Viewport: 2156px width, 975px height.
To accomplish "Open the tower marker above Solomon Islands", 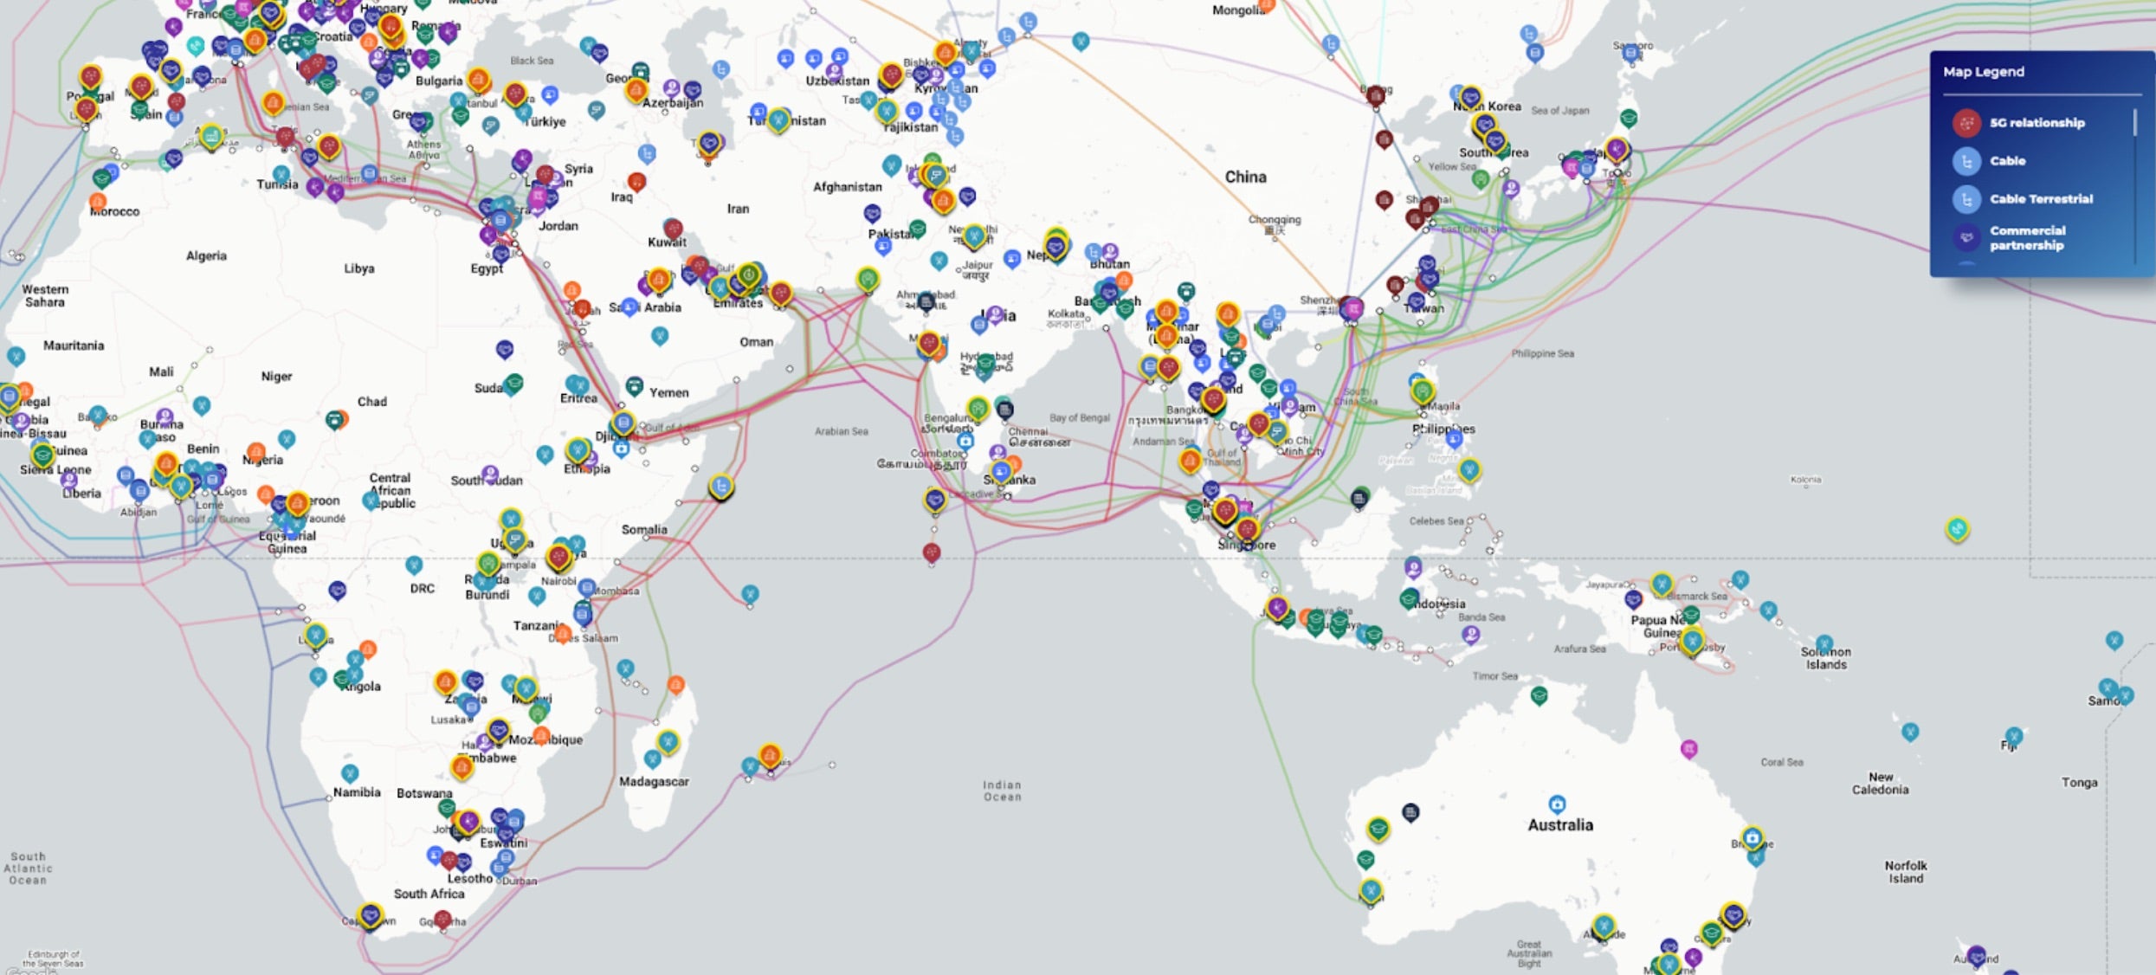I will (1824, 643).
